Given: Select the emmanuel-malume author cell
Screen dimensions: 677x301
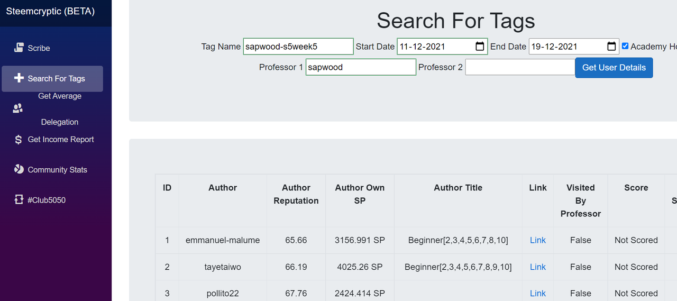Looking at the screenshot, I should click(x=223, y=240).
